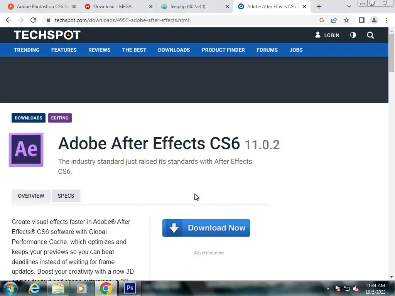Switch to Adobe Photoshop CS6 tab
395x296 pixels.
coord(42,7)
